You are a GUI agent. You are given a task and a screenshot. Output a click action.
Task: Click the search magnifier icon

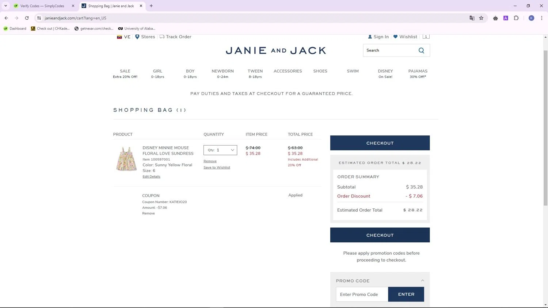pos(421,50)
